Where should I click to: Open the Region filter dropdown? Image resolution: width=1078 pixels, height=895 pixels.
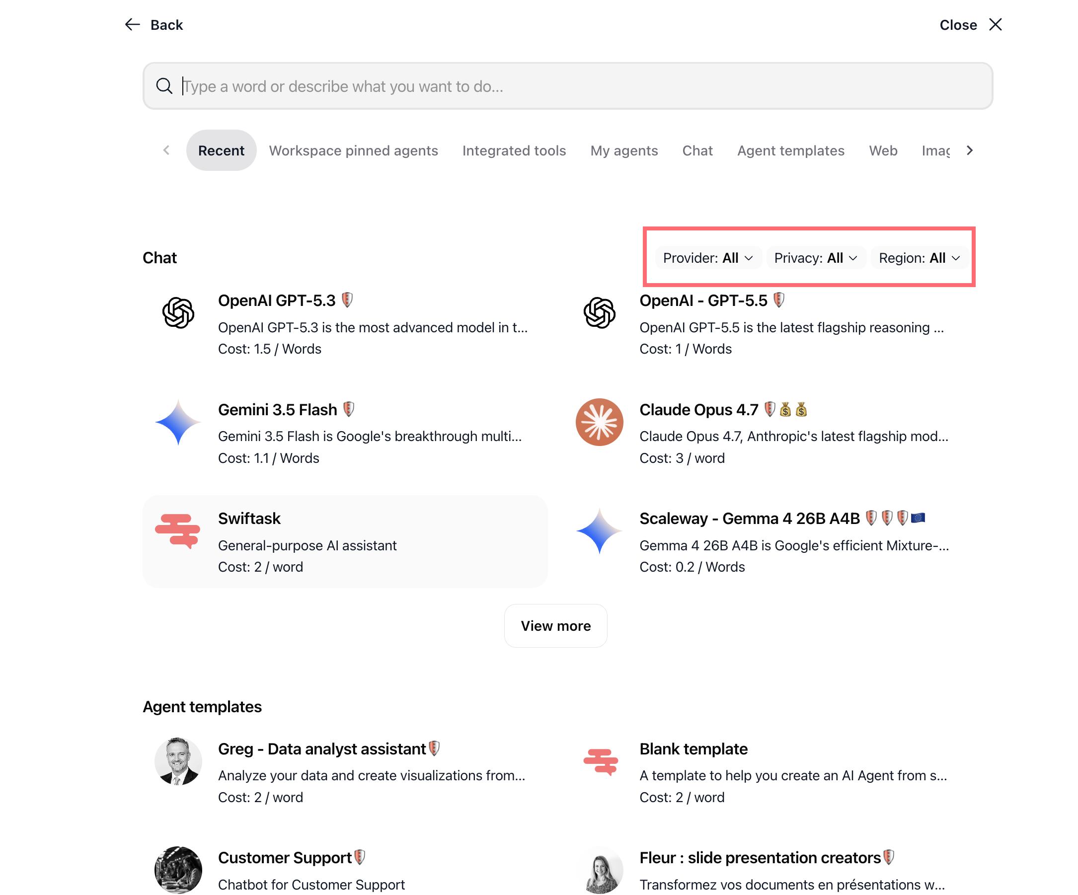[x=920, y=258]
